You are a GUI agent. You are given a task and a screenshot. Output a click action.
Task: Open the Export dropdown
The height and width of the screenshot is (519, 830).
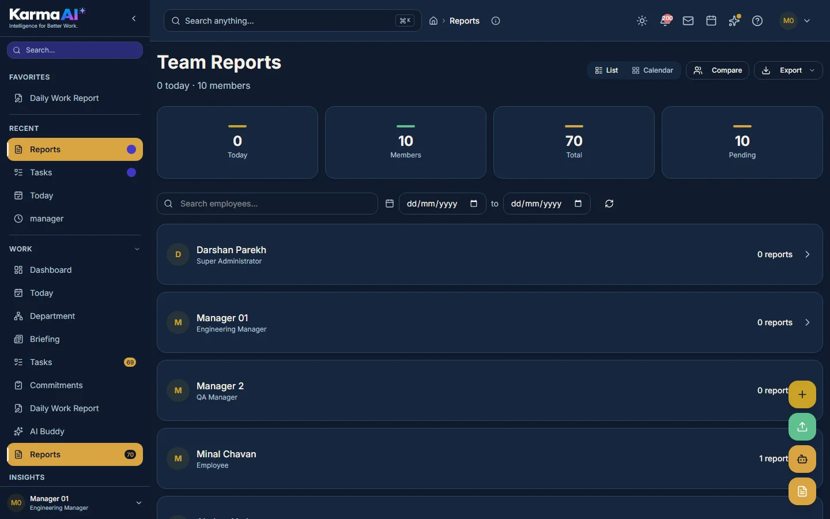tap(788, 70)
